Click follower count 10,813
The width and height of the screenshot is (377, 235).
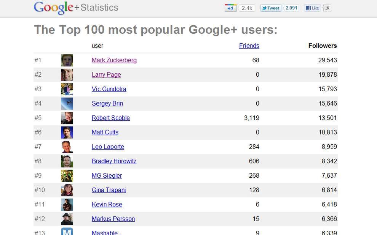327,132
